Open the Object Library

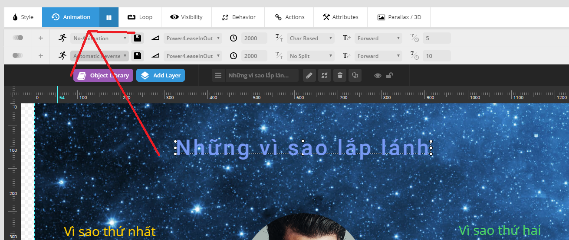point(103,75)
